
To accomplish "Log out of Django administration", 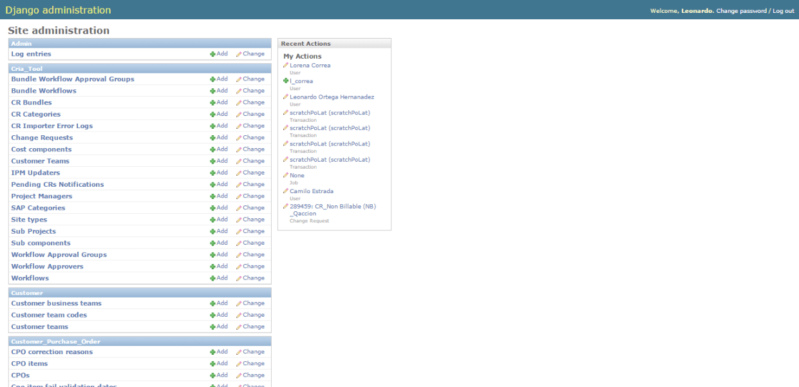I will (x=784, y=11).
